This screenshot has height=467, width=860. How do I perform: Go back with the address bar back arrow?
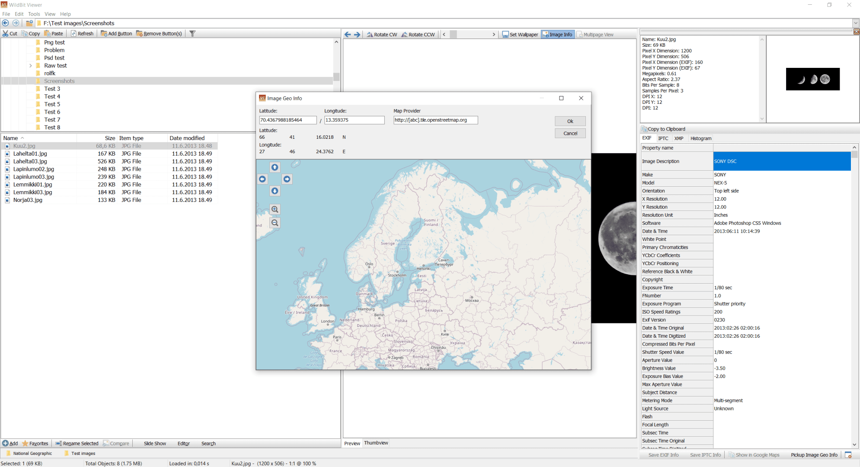pyautogui.click(x=6, y=23)
